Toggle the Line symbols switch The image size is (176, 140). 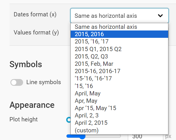click(x=17, y=82)
